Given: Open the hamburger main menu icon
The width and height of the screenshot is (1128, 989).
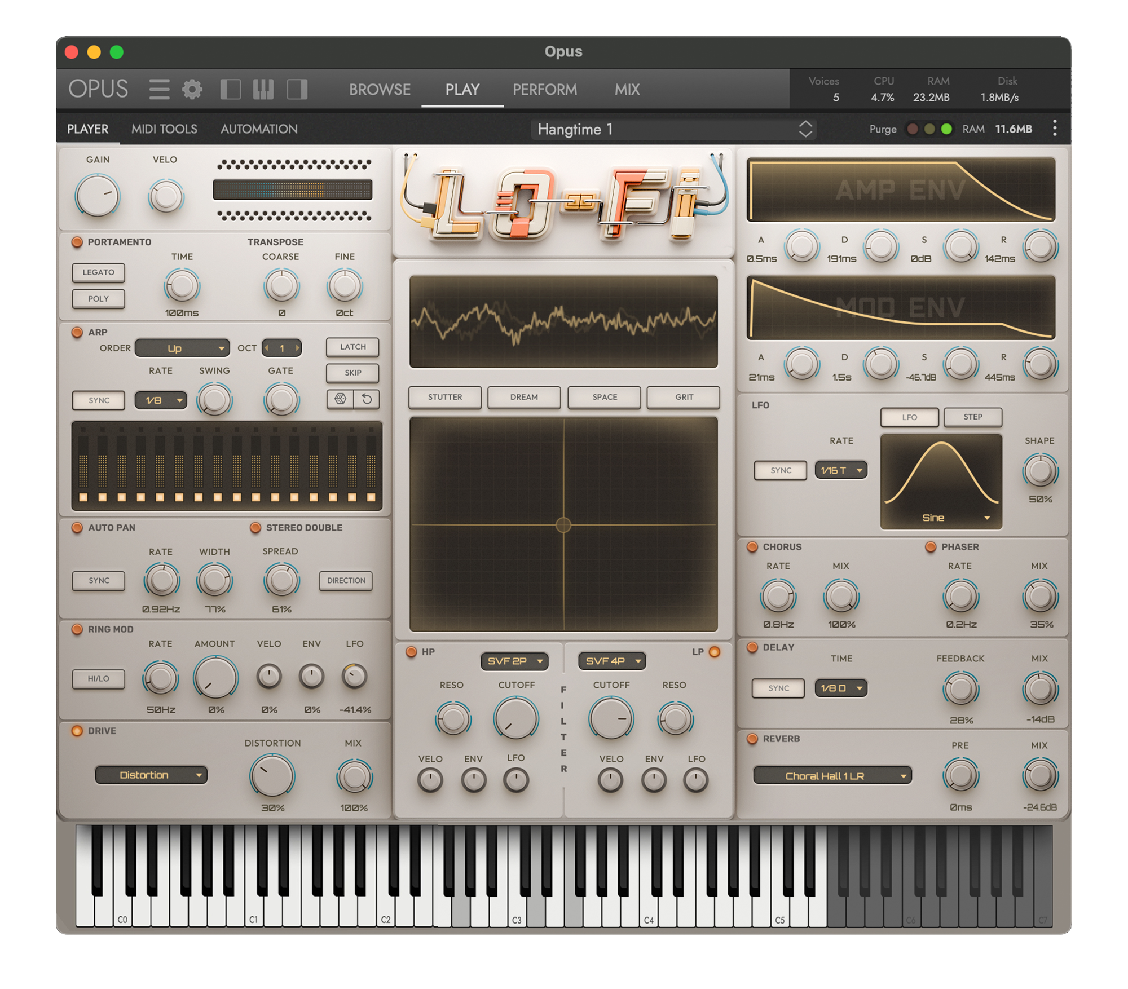Looking at the screenshot, I should pos(159,89).
